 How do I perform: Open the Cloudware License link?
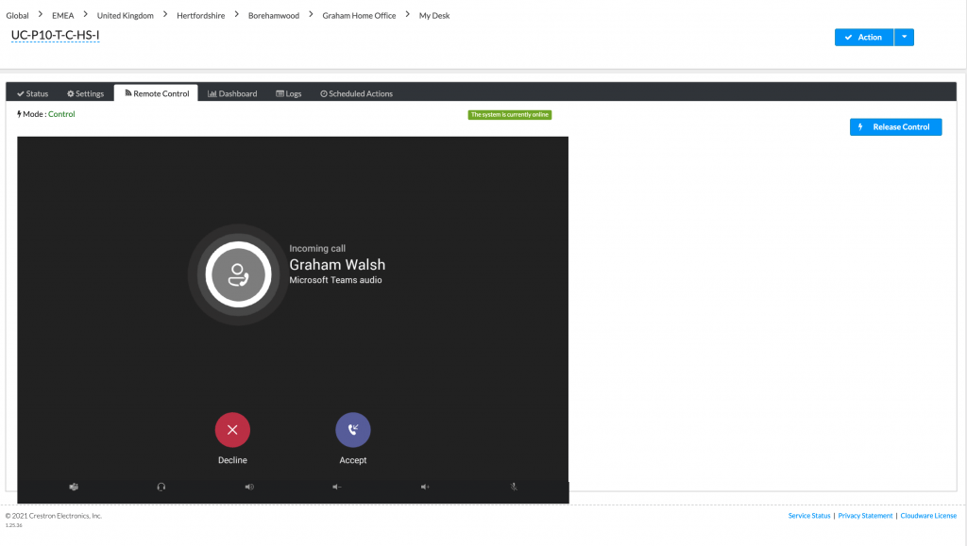click(x=929, y=516)
